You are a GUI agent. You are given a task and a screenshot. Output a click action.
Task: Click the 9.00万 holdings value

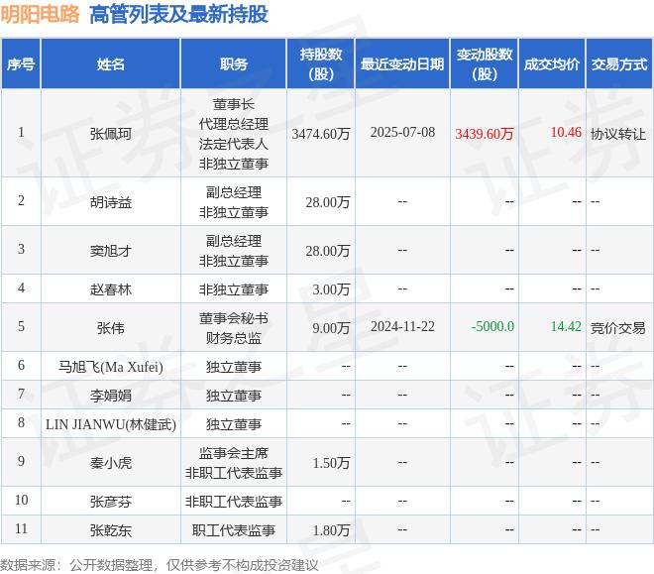click(331, 328)
